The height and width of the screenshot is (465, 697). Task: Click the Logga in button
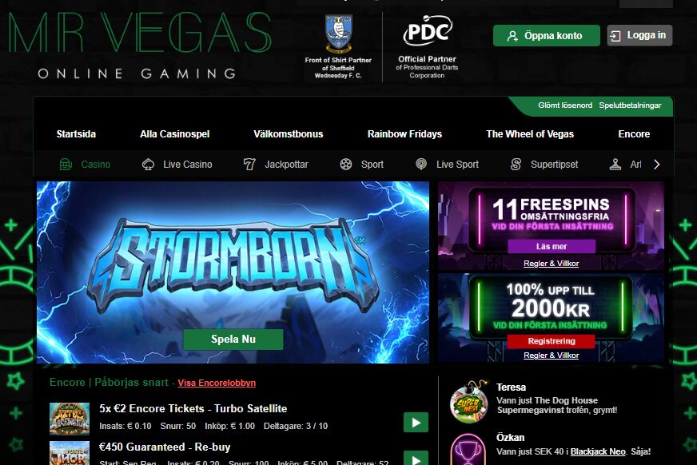(639, 35)
